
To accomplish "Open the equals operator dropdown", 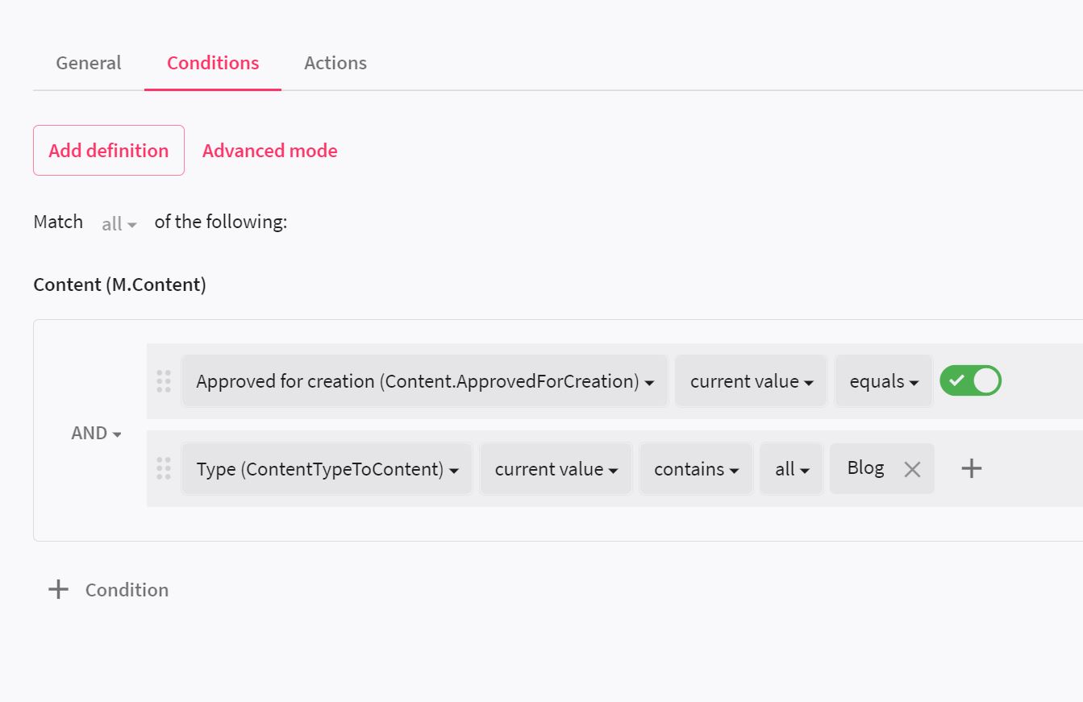I will (883, 380).
